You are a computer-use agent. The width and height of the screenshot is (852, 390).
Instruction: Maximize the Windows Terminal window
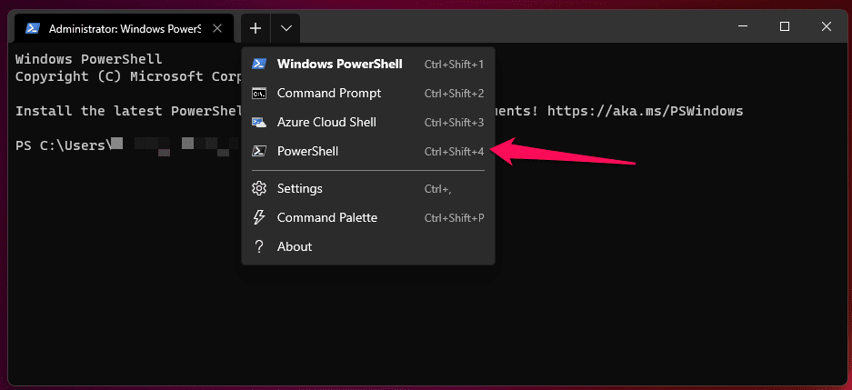pyautogui.click(x=785, y=27)
